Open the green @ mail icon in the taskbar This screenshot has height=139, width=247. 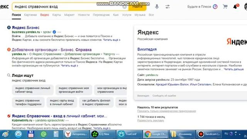(44, 134)
